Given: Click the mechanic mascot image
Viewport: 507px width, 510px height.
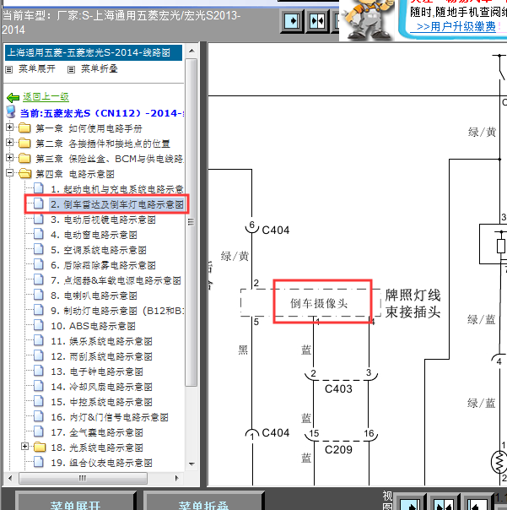Looking at the screenshot, I should tap(367, 19).
